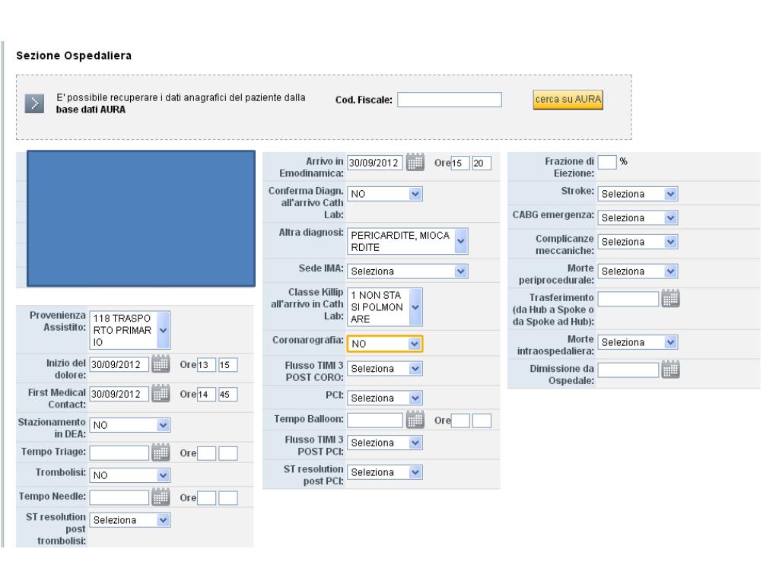Open calendar for Tempo Needle date

tap(161, 497)
